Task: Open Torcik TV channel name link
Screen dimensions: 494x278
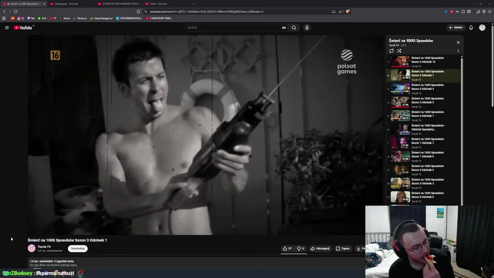Action: point(44,247)
